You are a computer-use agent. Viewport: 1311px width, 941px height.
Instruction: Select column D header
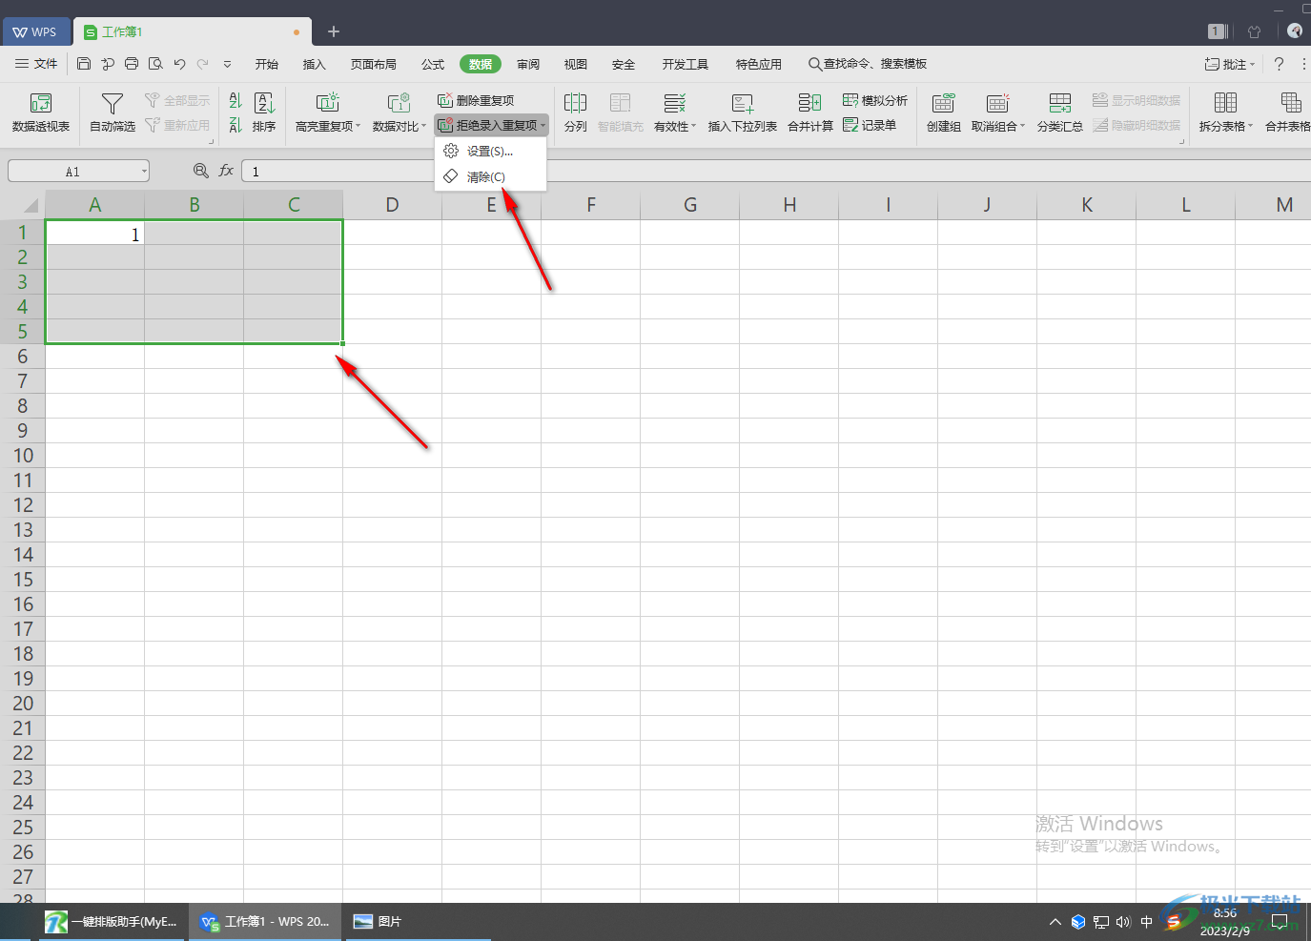point(392,205)
